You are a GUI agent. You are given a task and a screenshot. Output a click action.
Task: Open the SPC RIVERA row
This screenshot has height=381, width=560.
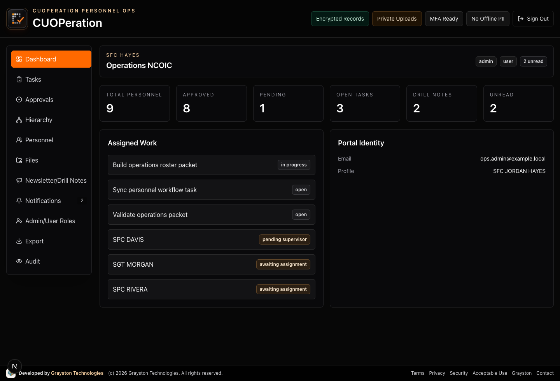(212, 289)
